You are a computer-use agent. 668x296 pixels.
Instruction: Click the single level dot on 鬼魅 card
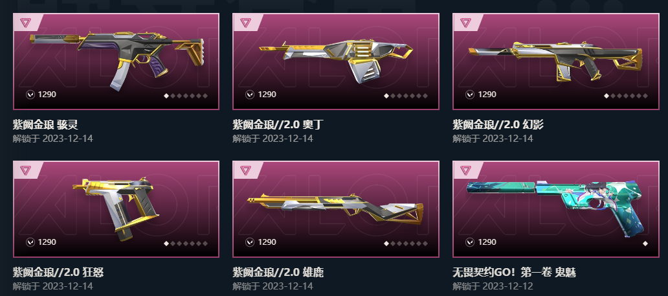[x=645, y=244]
